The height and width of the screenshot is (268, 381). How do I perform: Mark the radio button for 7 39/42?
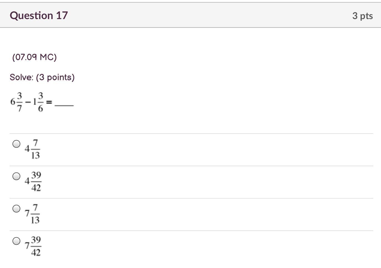(16, 241)
